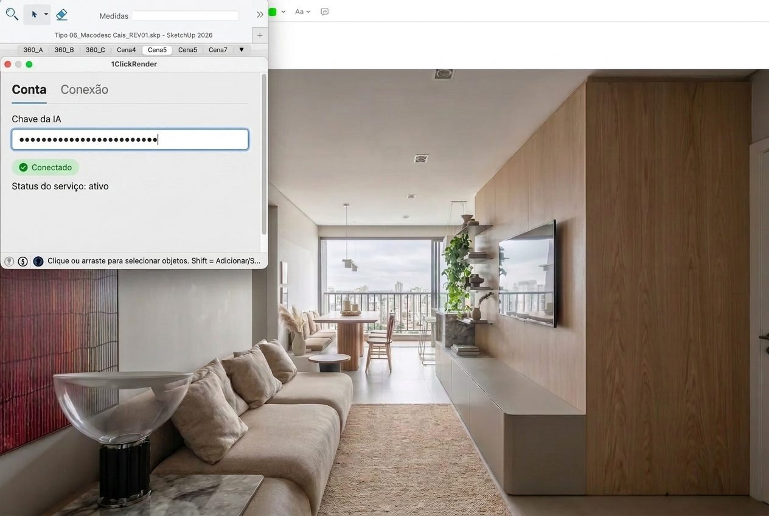This screenshot has height=516, width=769.
Task: Click the green zoom button of 1ClickRender
Action: (x=29, y=64)
